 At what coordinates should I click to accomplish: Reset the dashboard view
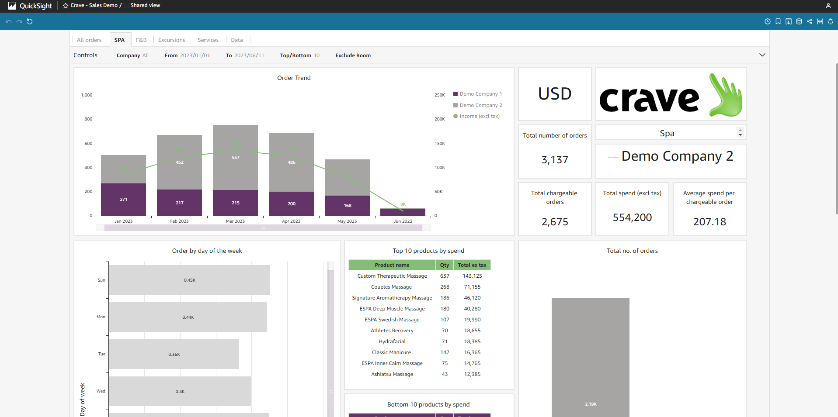point(30,21)
